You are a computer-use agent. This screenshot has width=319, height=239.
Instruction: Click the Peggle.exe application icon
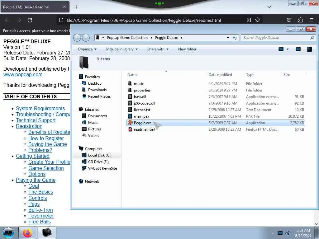(x=130, y=123)
